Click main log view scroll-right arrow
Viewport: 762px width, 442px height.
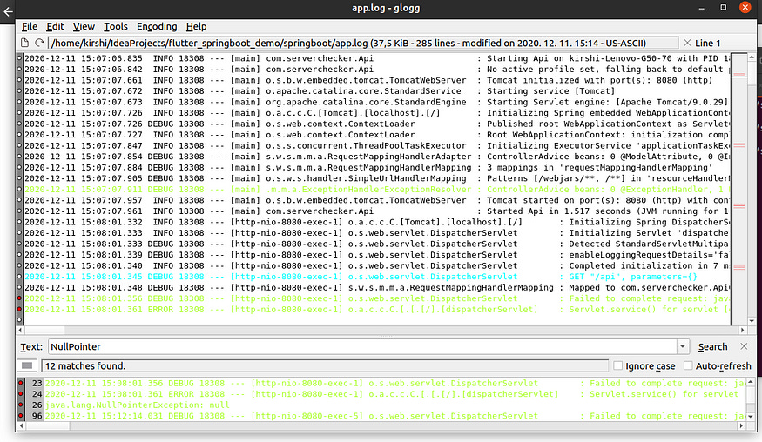coord(742,330)
